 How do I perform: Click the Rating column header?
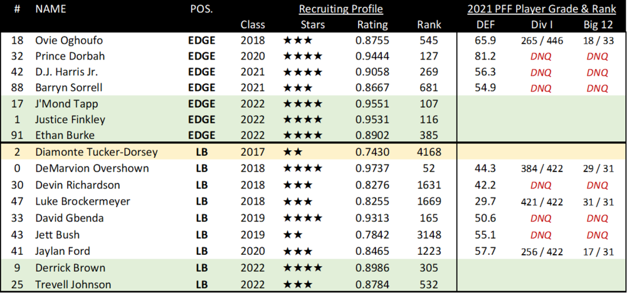372,25
